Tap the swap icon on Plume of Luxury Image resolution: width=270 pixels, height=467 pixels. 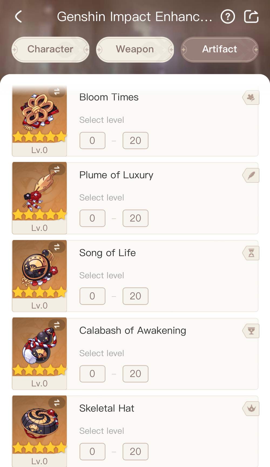(57, 169)
